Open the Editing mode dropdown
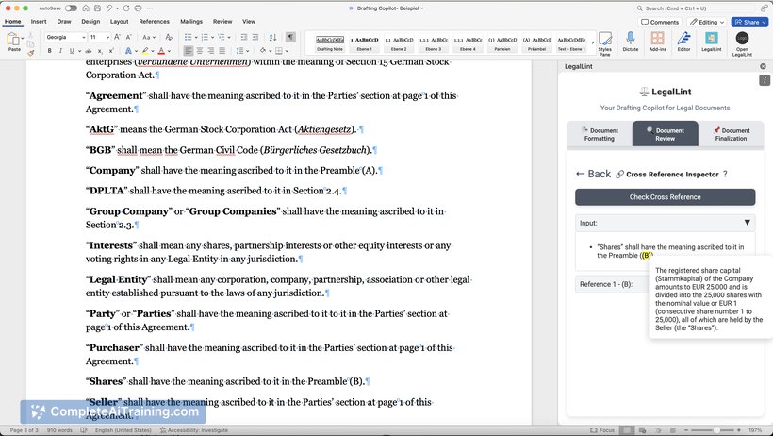The height and width of the screenshot is (436, 773). (707, 23)
